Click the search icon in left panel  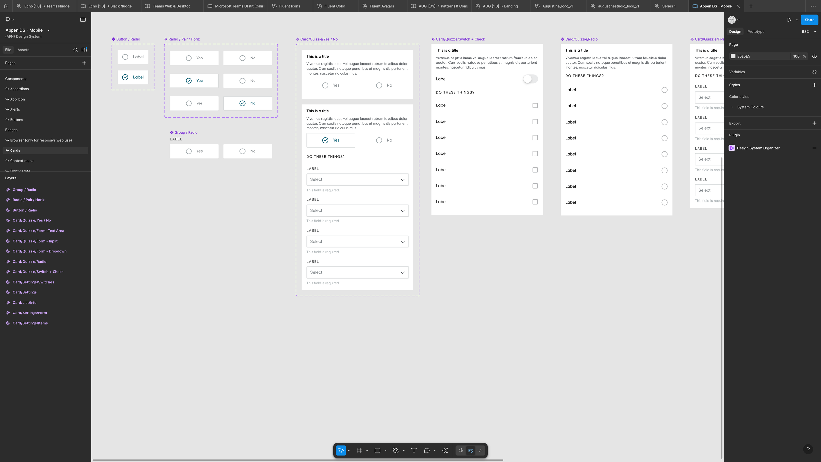pyautogui.click(x=75, y=50)
